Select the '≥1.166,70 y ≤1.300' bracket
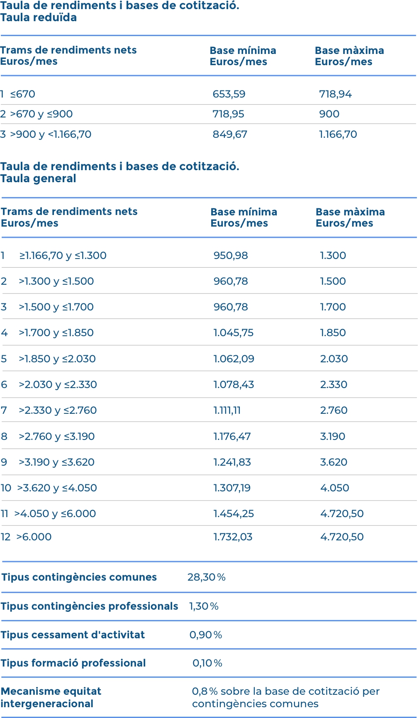This screenshot has height=718, width=419. (x=63, y=256)
